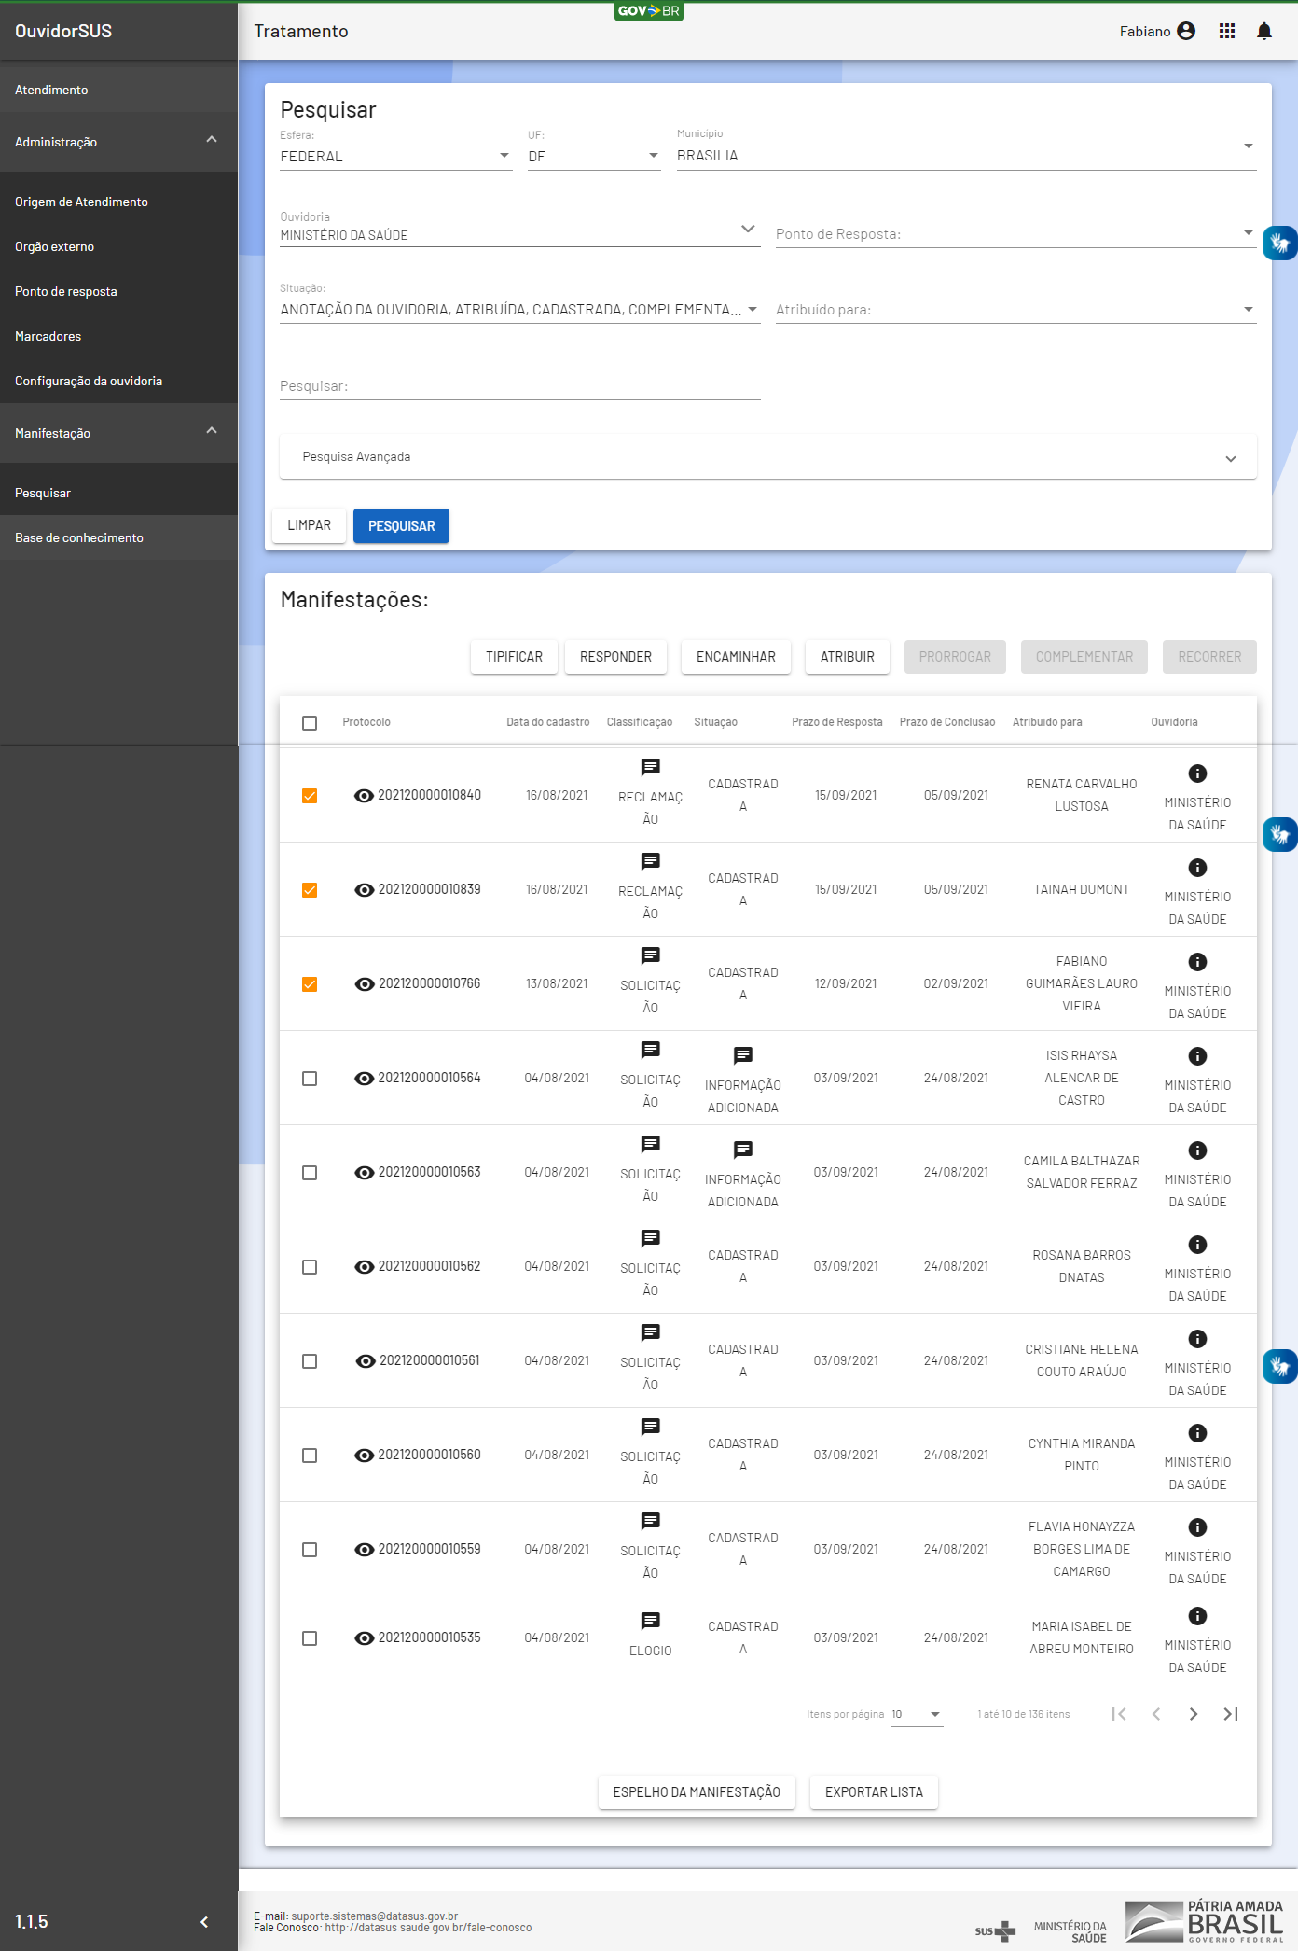Screen dimensions: 1298x1951
Task: Click the EXPORTAR LISTA button
Action: point(873,1792)
